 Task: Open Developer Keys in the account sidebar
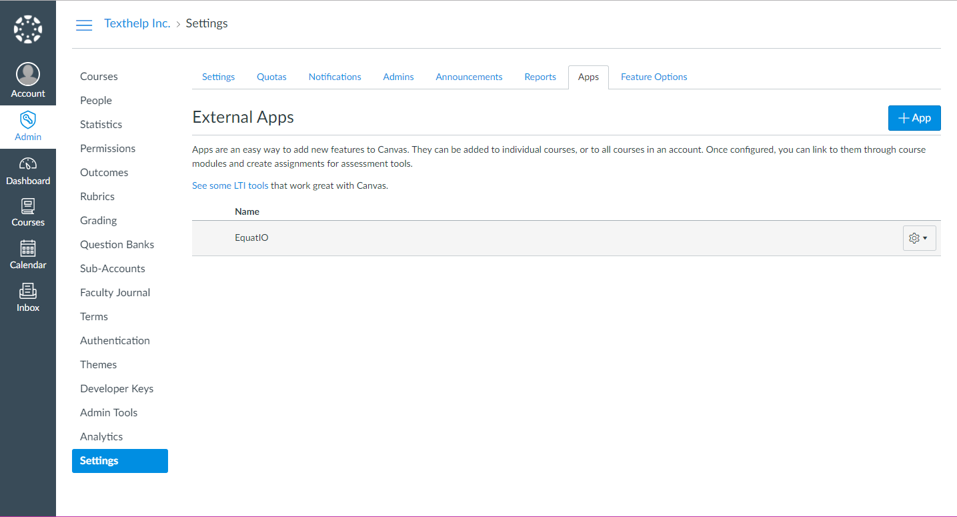pyautogui.click(x=117, y=388)
